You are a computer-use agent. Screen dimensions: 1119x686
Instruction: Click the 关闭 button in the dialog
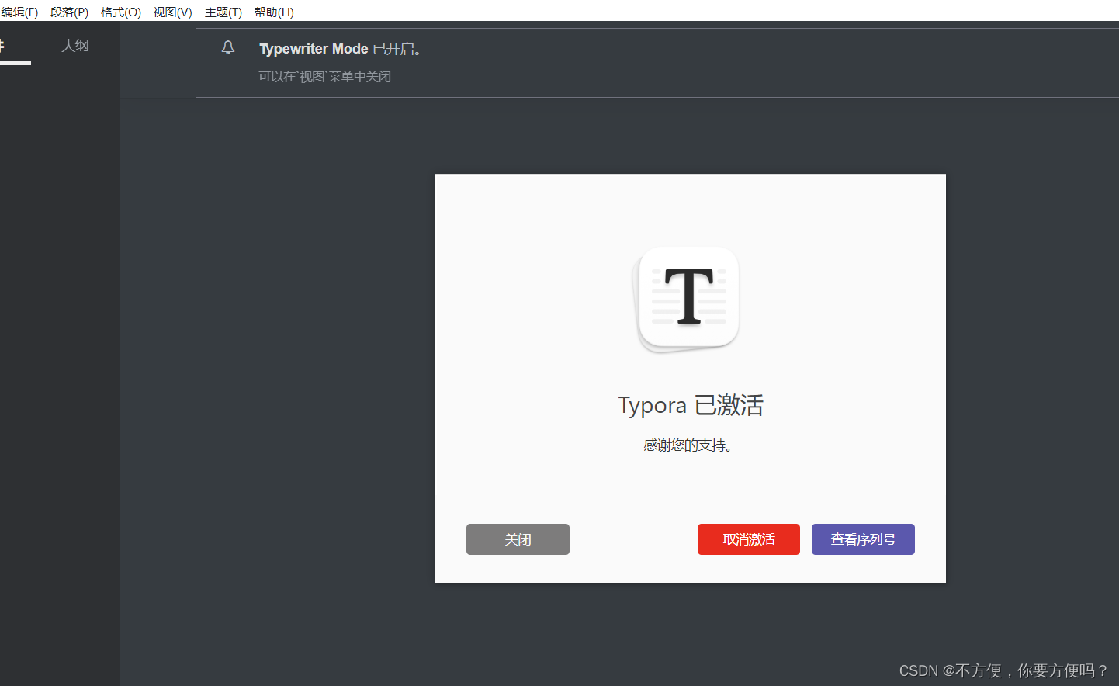[518, 539]
